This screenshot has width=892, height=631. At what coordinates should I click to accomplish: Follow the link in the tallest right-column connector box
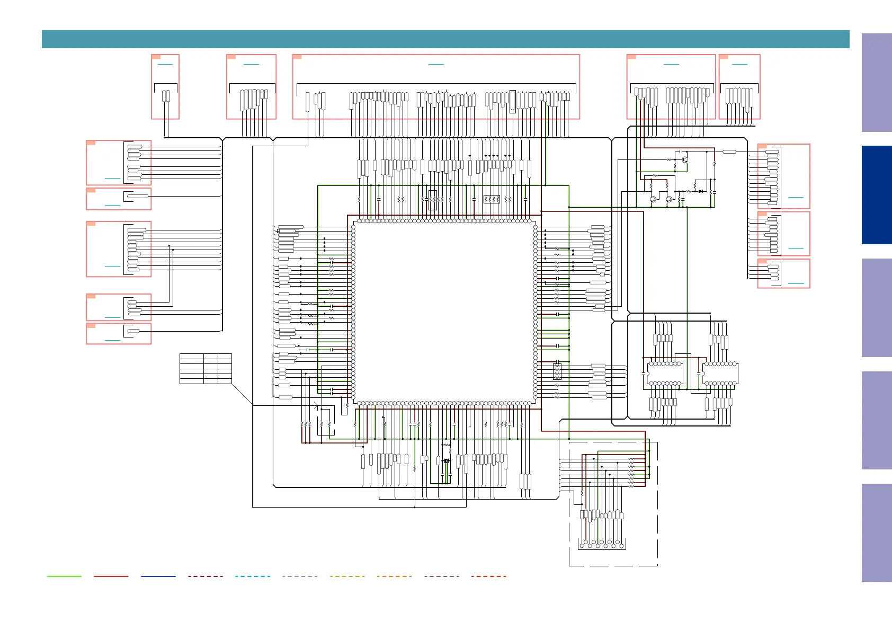[x=796, y=197]
